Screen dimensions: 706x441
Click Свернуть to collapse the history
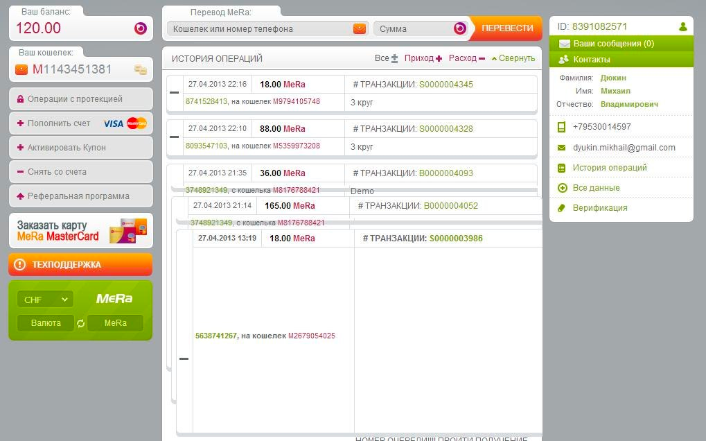pyautogui.click(x=513, y=58)
